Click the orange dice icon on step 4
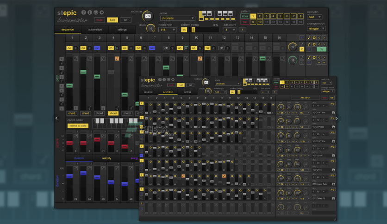 click(x=117, y=58)
